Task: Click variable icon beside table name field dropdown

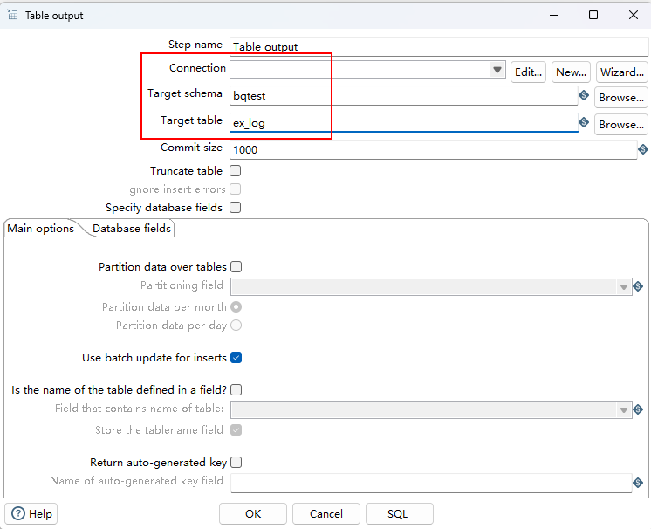Action: [638, 409]
